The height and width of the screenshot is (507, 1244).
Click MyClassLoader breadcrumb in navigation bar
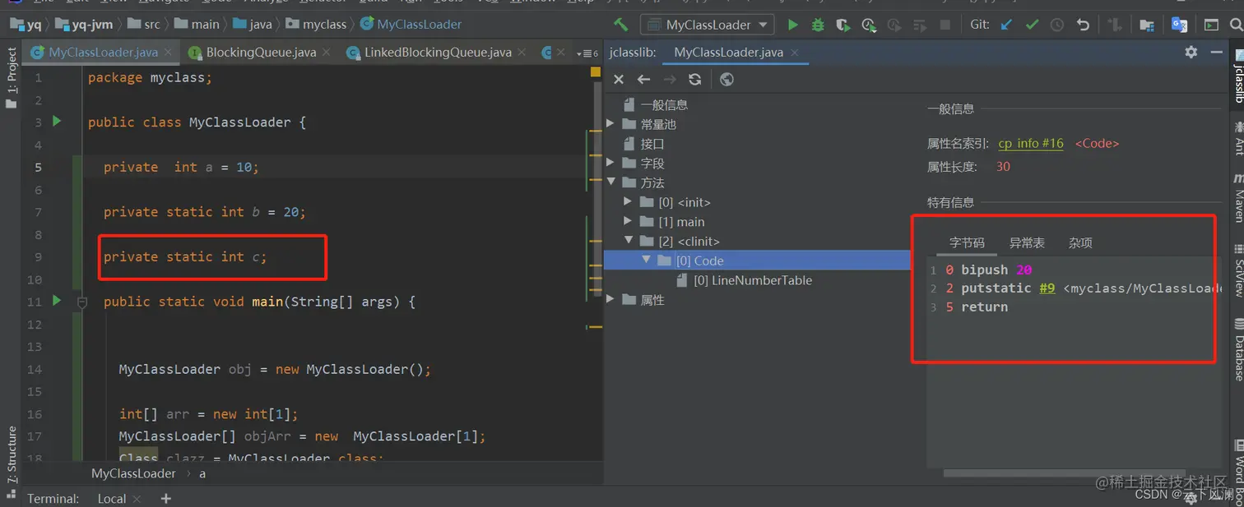click(411, 25)
